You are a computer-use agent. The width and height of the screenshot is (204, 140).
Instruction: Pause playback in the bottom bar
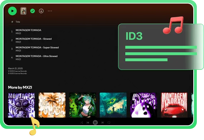click(95, 122)
